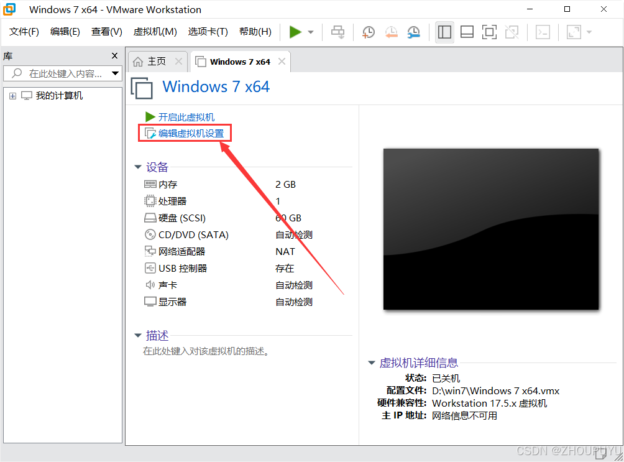
Task: Click the 编辑虚拟机设置 link
Action: 191,134
